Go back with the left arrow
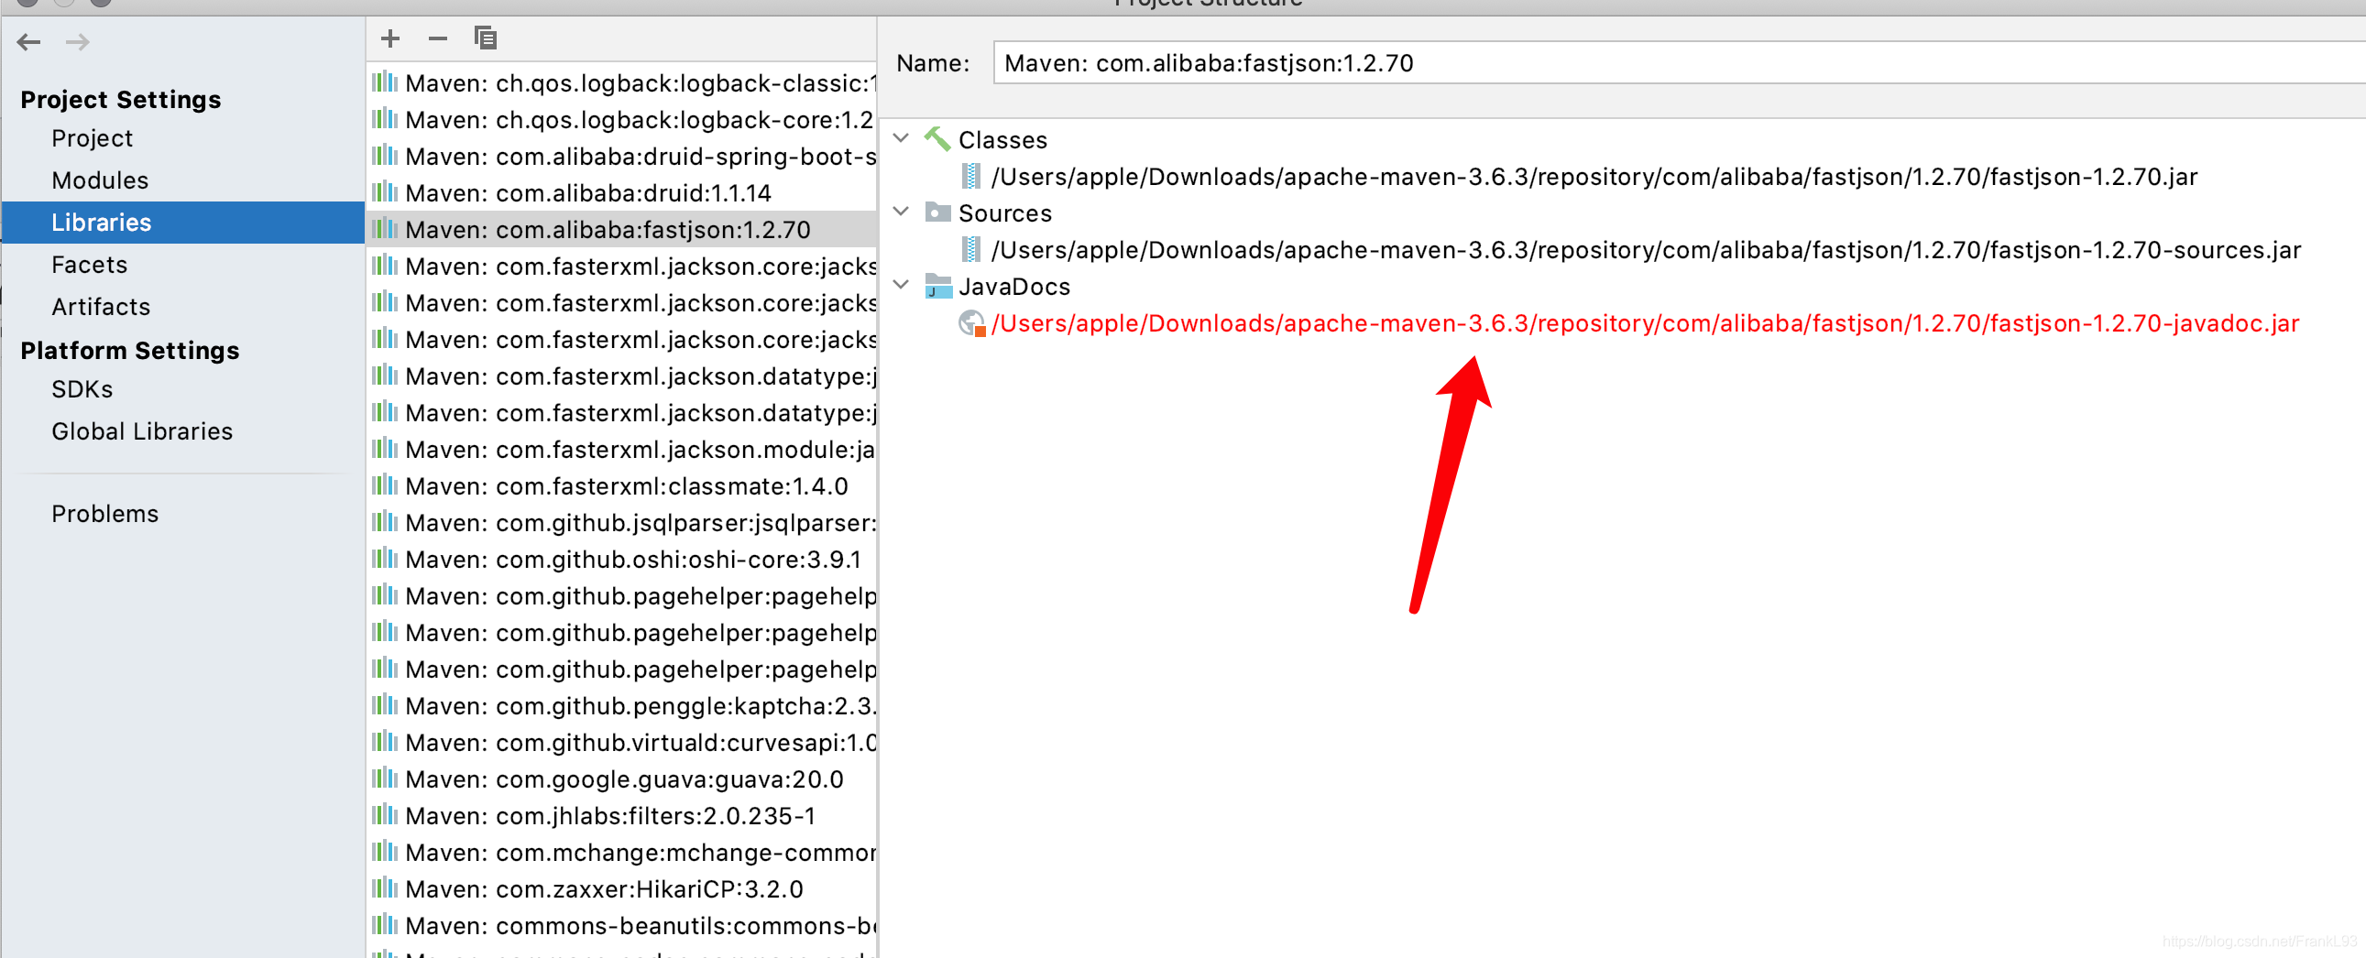 pyautogui.click(x=29, y=42)
